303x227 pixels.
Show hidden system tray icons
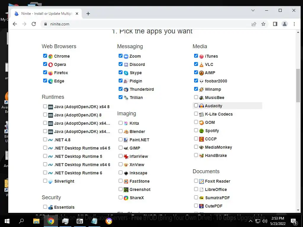point(250,221)
